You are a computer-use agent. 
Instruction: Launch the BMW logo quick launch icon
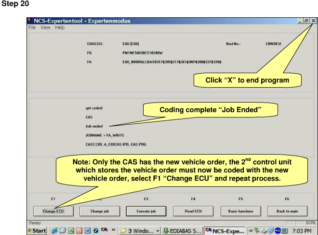(96, 231)
